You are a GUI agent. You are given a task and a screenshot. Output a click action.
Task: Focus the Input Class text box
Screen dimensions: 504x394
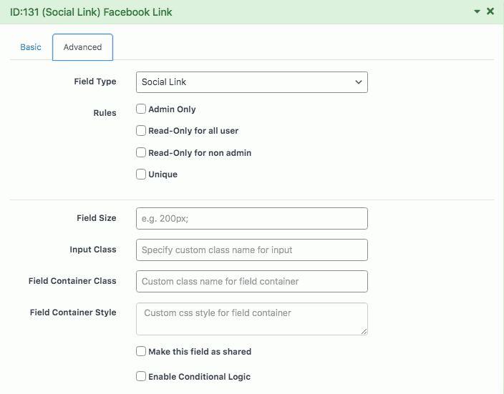tap(252, 250)
